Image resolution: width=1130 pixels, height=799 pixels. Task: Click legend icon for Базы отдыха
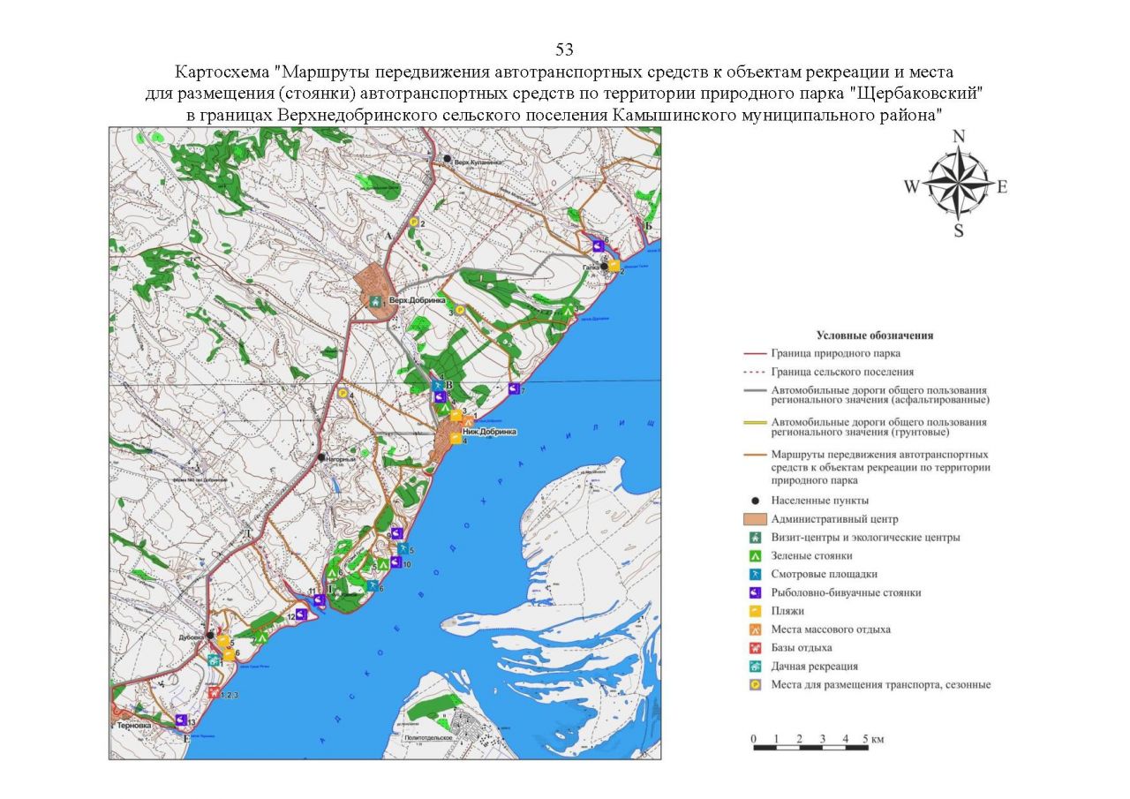coord(755,647)
